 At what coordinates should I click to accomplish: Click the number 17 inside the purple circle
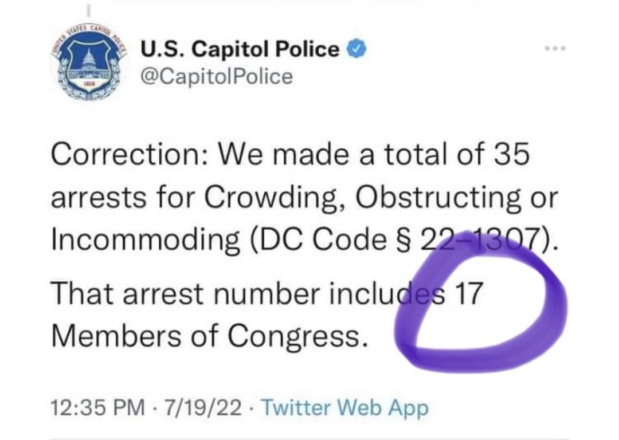click(x=467, y=294)
